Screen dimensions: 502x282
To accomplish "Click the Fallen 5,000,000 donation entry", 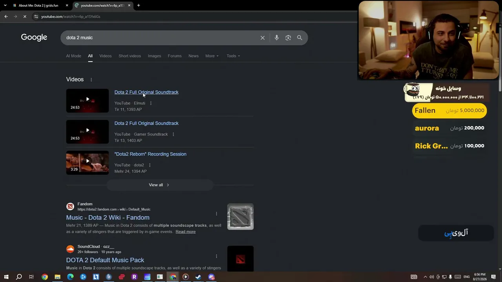I will [x=449, y=110].
